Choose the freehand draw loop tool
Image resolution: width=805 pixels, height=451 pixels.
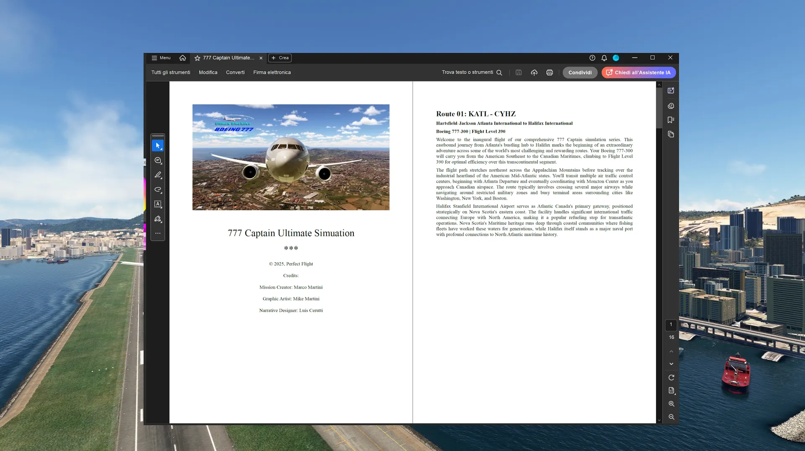coord(158,190)
